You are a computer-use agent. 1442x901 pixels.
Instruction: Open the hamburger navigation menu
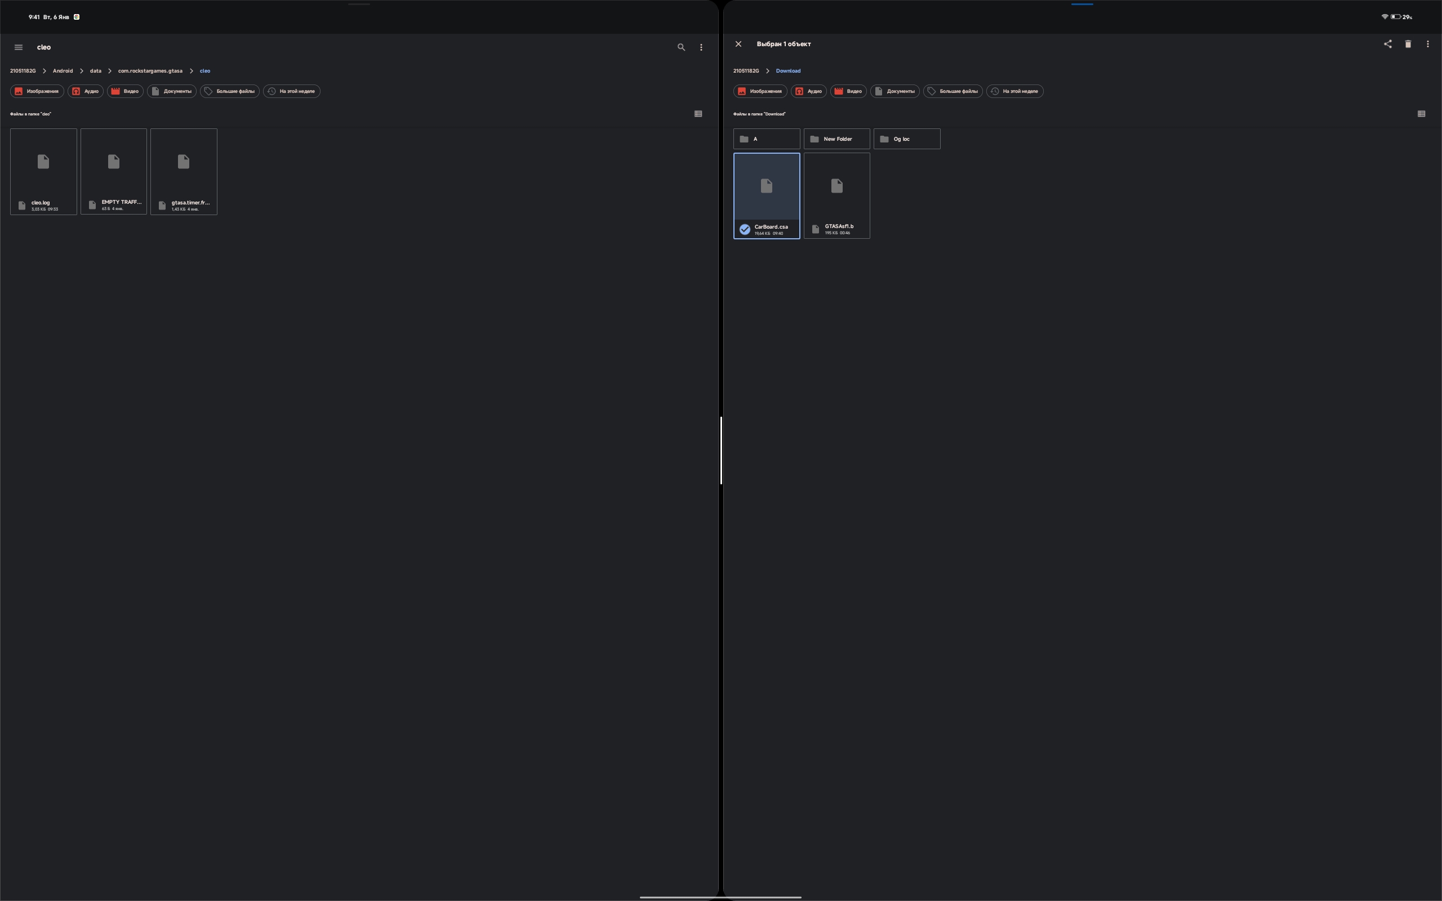(19, 47)
